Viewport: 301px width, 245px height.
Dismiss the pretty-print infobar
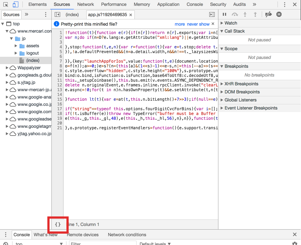(213, 24)
